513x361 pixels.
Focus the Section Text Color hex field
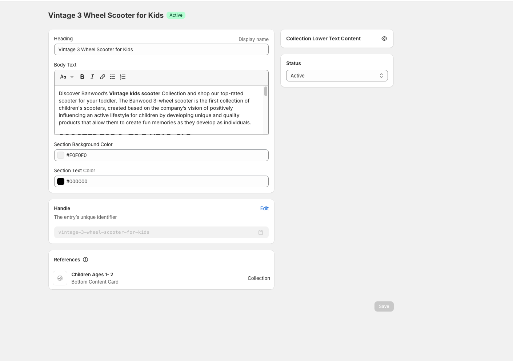[165, 181]
